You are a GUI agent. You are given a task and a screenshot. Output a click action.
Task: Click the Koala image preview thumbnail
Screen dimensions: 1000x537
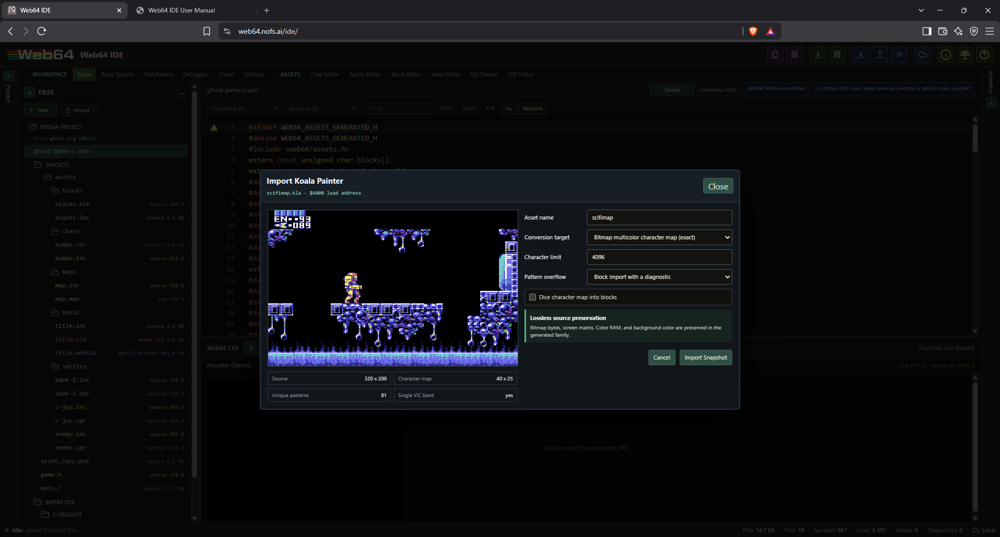(x=393, y=288)
